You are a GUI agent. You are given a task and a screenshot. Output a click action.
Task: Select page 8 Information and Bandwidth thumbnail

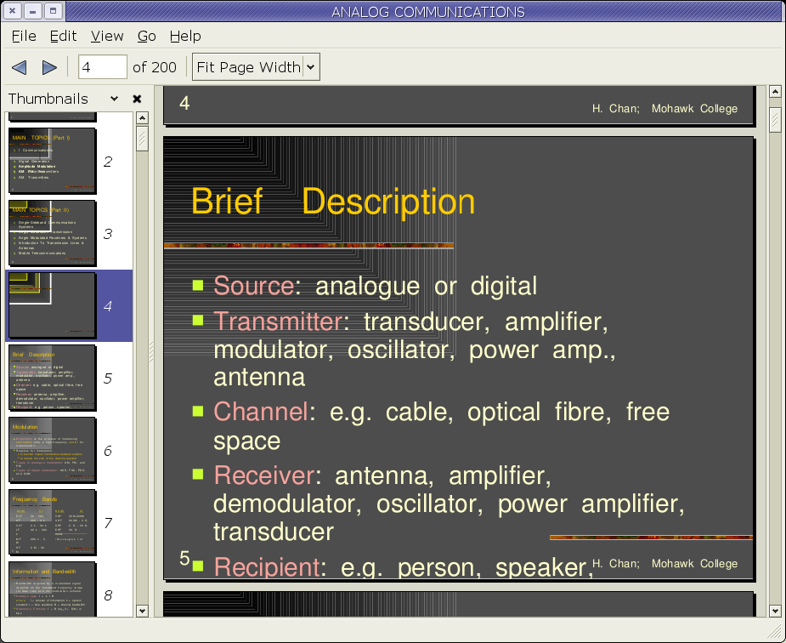[x=53, y=589]
